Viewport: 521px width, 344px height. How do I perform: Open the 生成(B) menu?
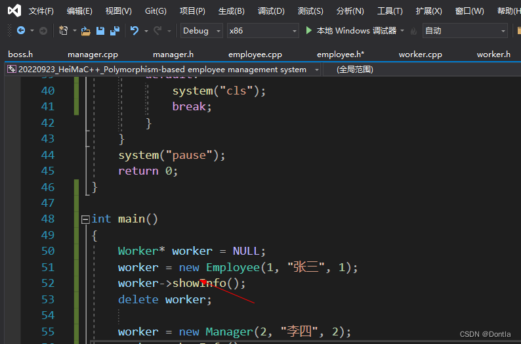pyautogui.click(x=231, y=11)
